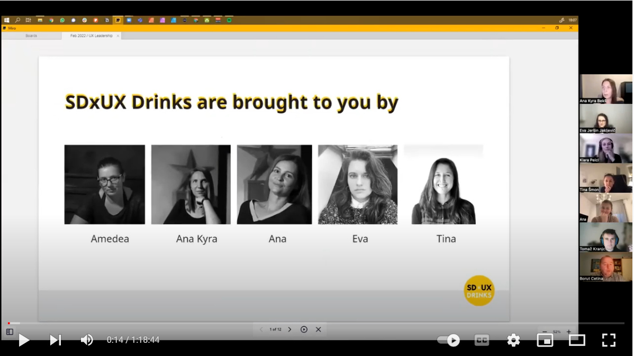Click Eva's photo on the slide
The height and width of the screenshot is (356, 634).
click(358, 184)
